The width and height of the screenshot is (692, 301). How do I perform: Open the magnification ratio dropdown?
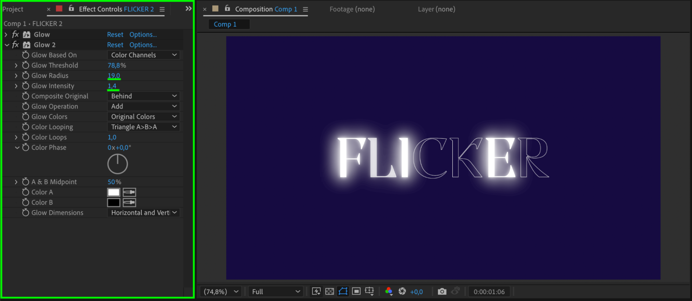pos(221,292)
